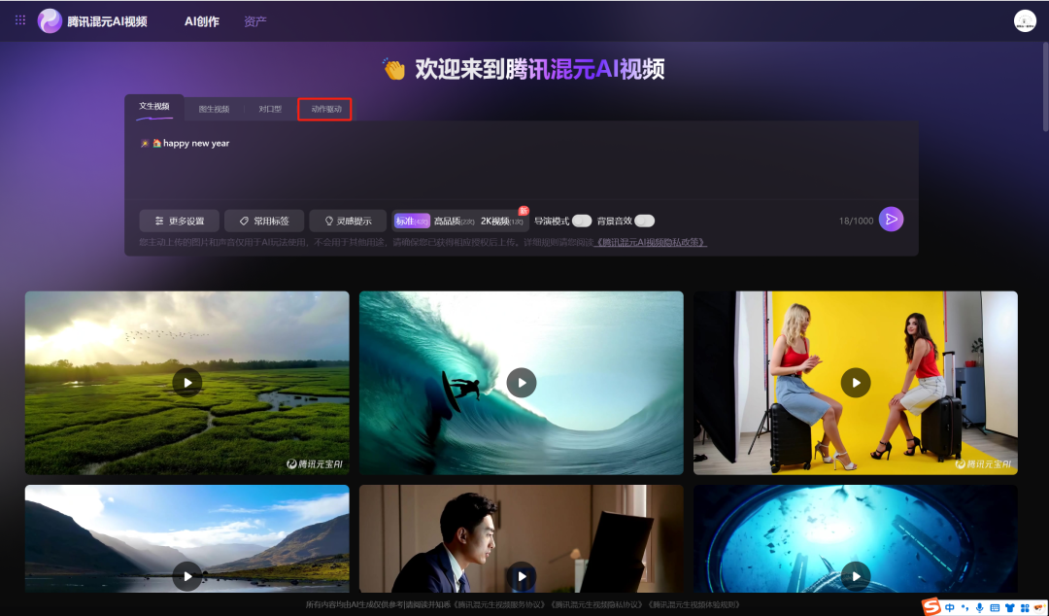The image size is (1049, 616).
Task: Toggle the 背景音效 switch
Action: (644, 221)
